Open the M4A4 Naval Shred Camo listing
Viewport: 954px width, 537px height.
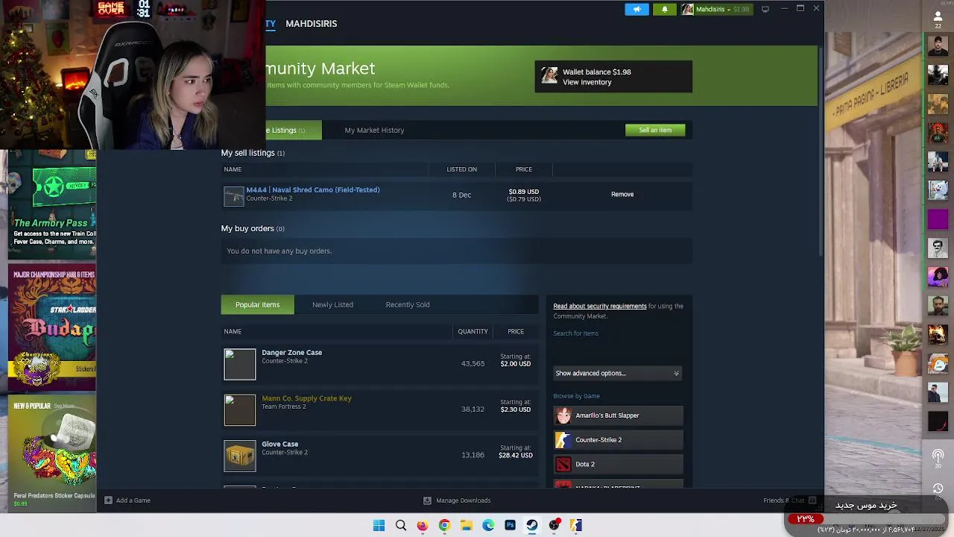click(x=312, y=189)
